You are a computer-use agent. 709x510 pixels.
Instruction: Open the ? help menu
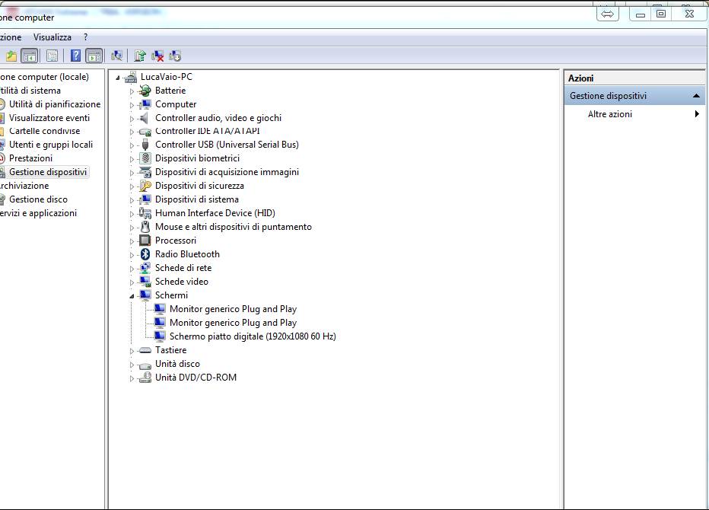point(85,37)
